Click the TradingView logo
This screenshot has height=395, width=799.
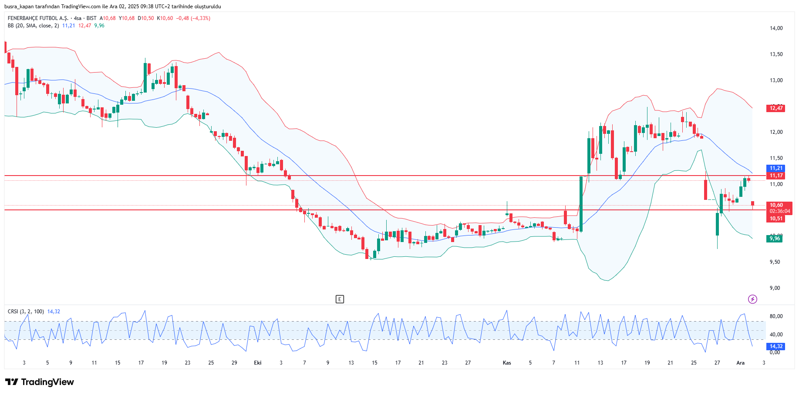40,382
